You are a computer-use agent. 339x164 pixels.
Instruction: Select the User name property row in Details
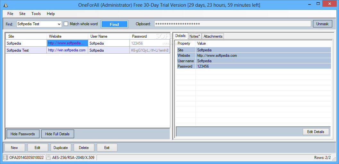pos(254,61)
